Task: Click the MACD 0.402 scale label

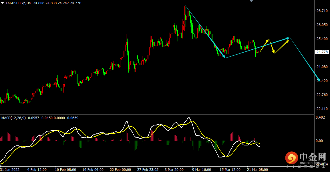Action: (320, 117)
